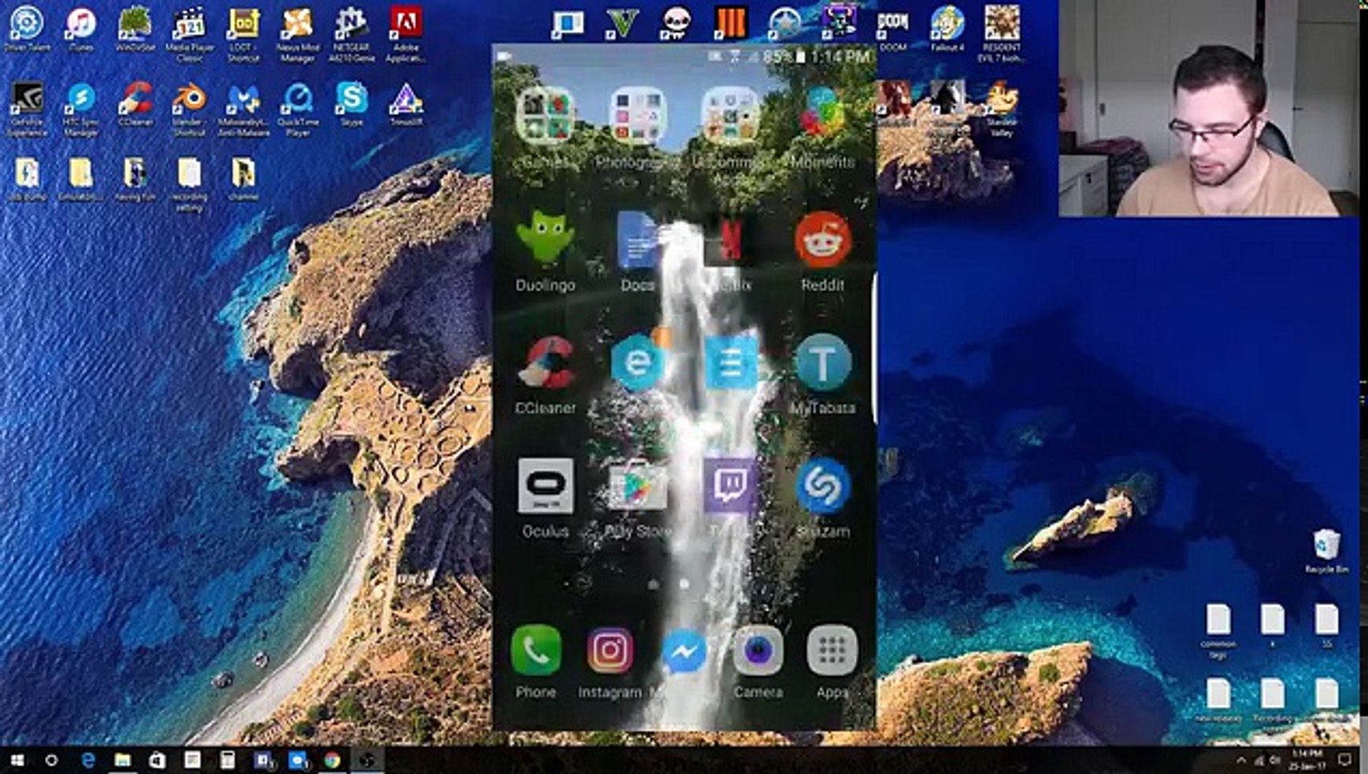Open Cortana search from the taskbar
Viewport: 1368px width, 774px height.
click(x=51, y=760)
